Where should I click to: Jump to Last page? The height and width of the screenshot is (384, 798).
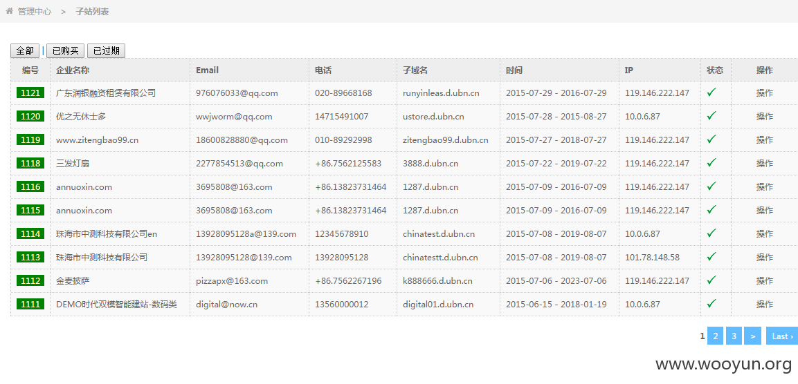point(782,336)
